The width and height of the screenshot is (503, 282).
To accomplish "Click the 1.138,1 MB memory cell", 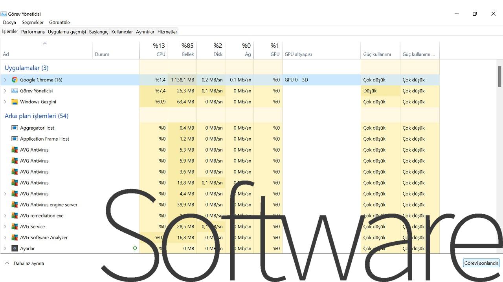I will (182, 80).
